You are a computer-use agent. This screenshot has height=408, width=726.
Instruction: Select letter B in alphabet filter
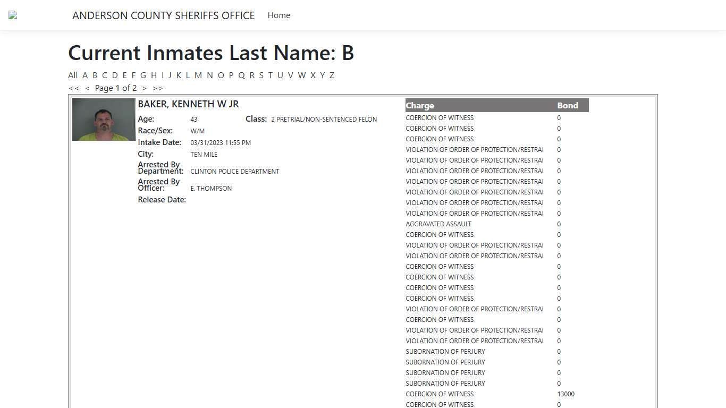pos(95,75)
